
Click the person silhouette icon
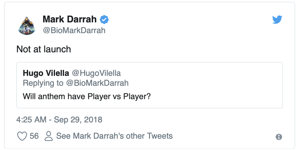click(x=48, y=136)
